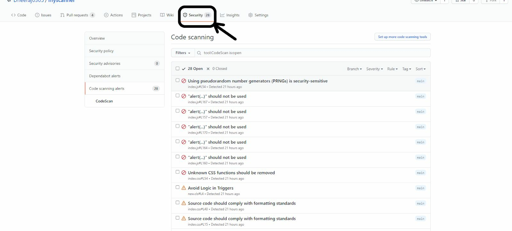Select Security policy in sidebar
Image resolution: width=512 pixels, height=231 pixels.
click(x=101, y=51)
